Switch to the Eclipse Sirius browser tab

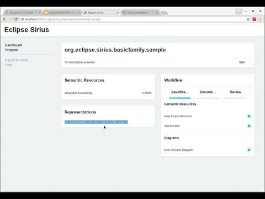(x=100, y=13)
